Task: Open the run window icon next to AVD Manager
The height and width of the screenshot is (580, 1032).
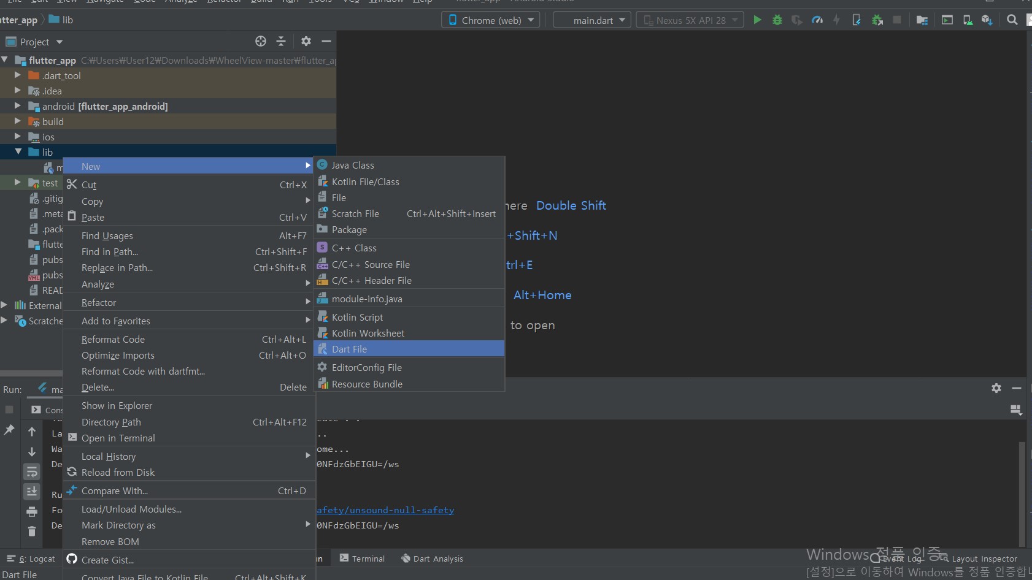Action: [947, 20]
